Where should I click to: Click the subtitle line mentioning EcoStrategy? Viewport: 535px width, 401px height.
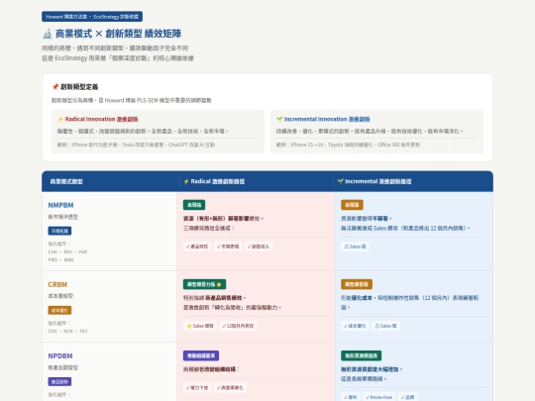tap(118, 58)
